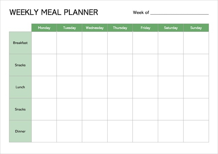The height and width of the screenshot is (154, 218).
Task: Select the Dinner row label
Action: (x=20, y=131)
